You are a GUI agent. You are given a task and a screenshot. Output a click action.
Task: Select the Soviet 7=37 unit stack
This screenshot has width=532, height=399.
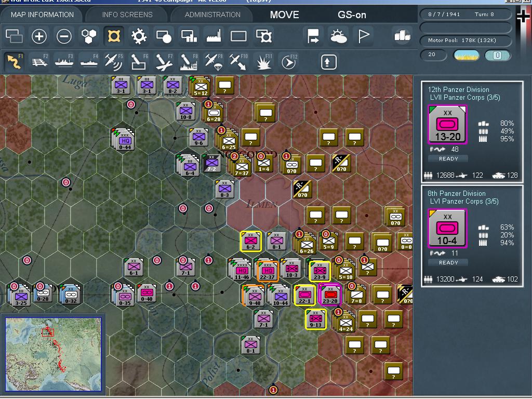tap(241, 167)
